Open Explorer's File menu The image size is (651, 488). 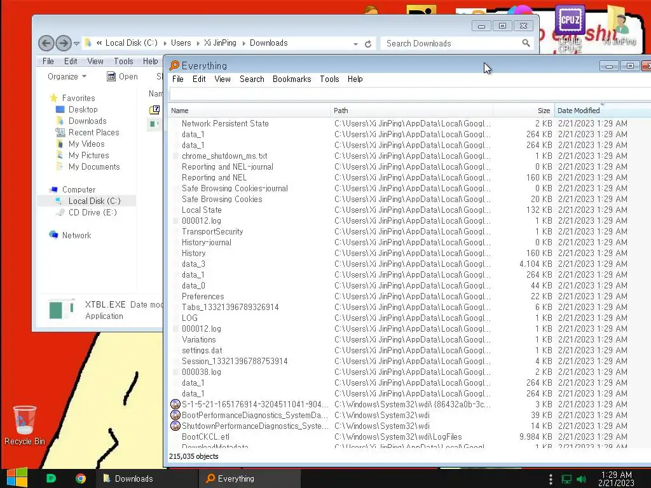[x=48, y=61]
